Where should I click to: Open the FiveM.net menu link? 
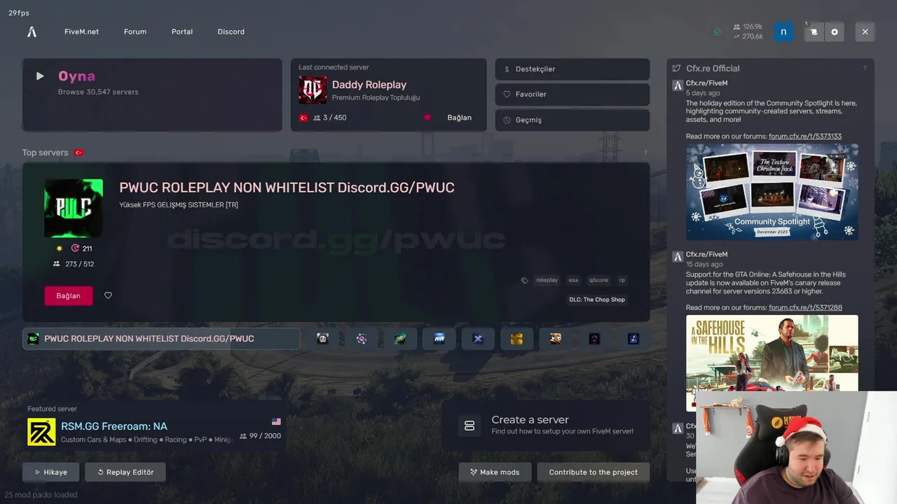point(81,31)
